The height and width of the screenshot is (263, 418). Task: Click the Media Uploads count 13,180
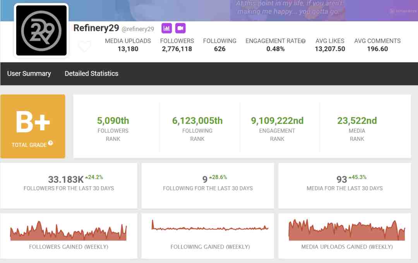point(128,49)
